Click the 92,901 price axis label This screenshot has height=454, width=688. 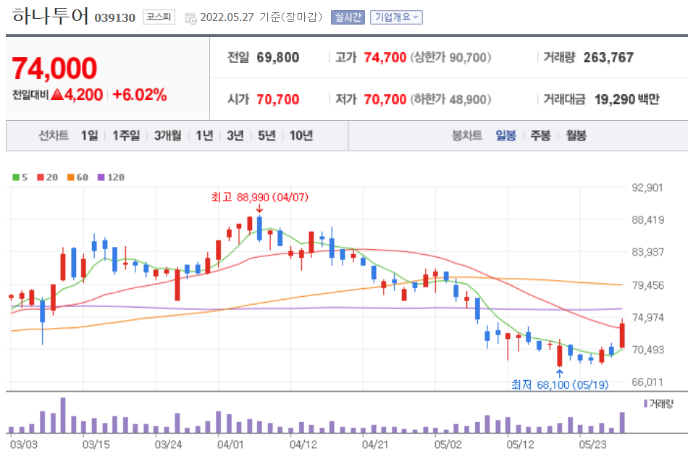tap(647, 188)
